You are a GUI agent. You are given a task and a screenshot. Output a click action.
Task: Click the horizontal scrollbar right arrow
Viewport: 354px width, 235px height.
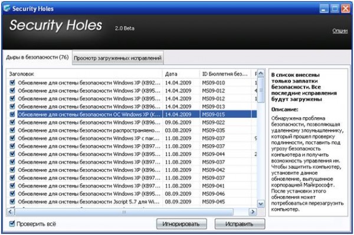click(x=253, y=212)
